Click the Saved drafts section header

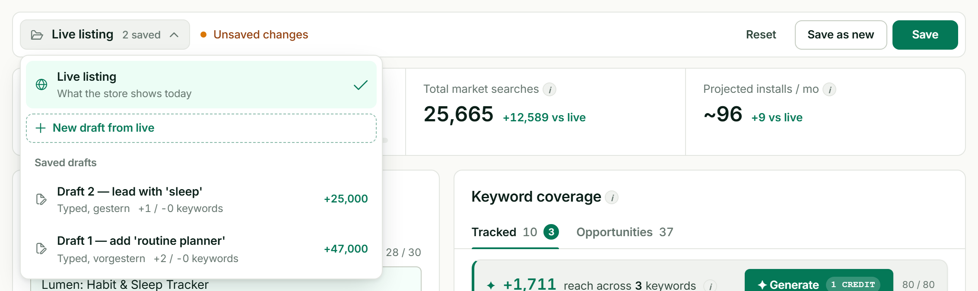pos(66,163)
